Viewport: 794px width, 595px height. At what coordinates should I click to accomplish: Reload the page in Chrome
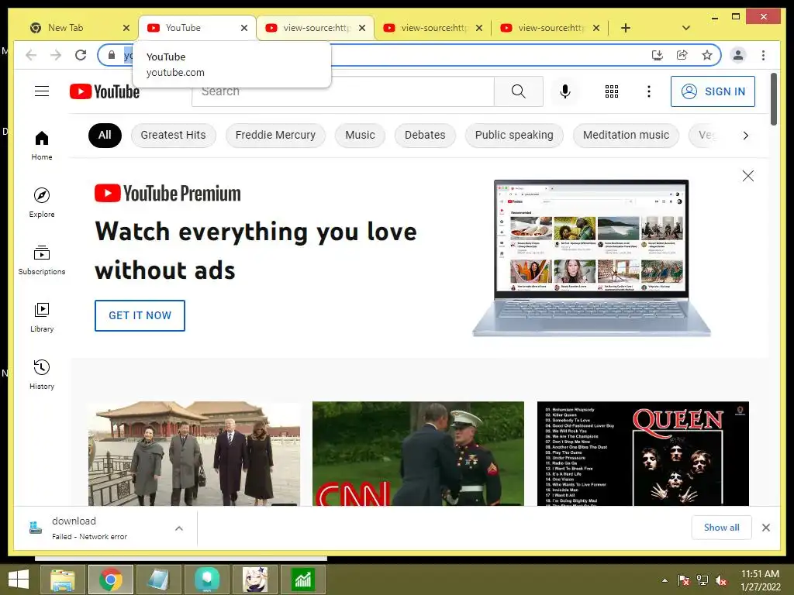pos(81,55)
